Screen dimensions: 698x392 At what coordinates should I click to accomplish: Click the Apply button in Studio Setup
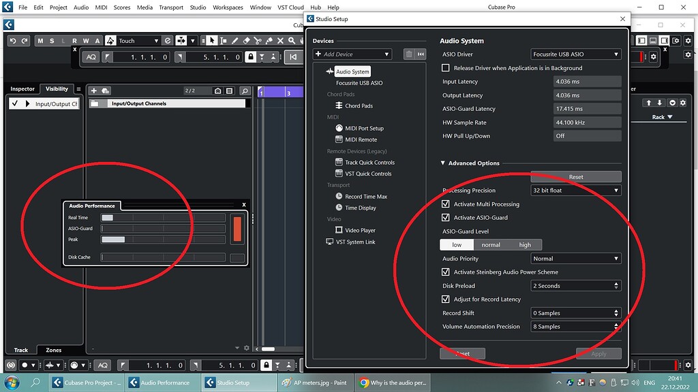(x=598, y=353)
